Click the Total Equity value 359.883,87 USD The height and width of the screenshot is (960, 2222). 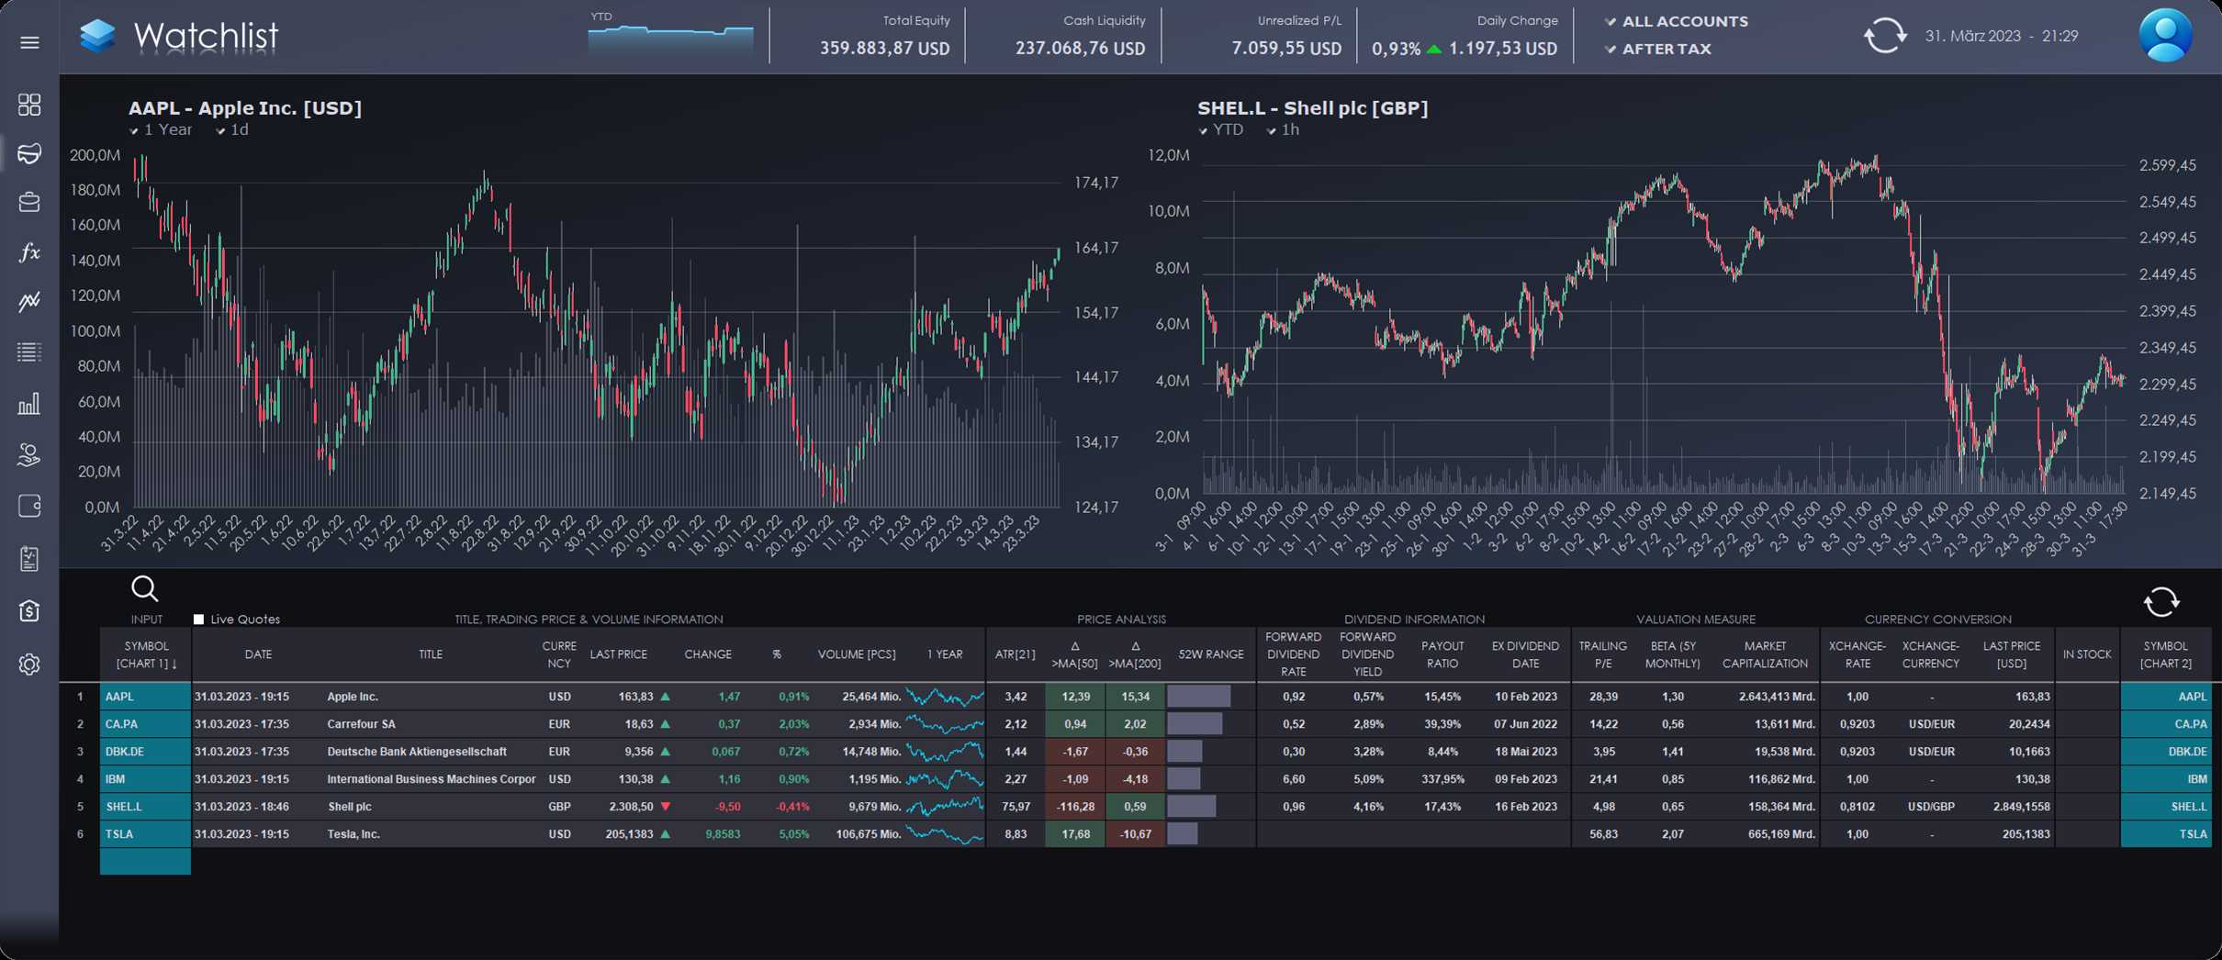point(884,49)
